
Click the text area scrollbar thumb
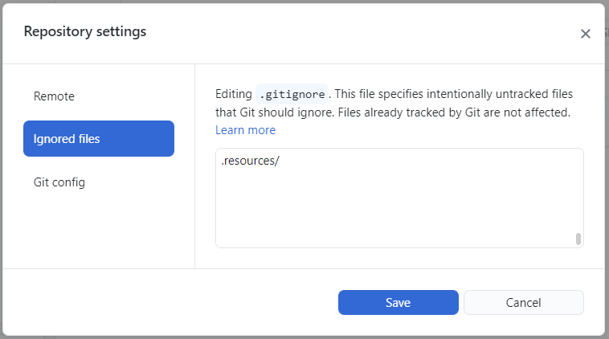[578, 239]
